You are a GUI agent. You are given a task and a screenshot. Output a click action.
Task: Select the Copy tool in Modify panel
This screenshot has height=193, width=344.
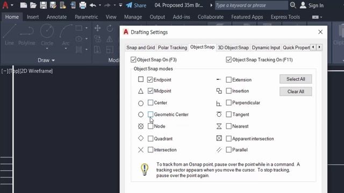tap(98, 39)
